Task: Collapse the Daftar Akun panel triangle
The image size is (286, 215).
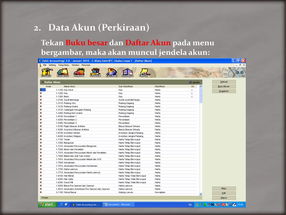Action: (x=43, y=82)
